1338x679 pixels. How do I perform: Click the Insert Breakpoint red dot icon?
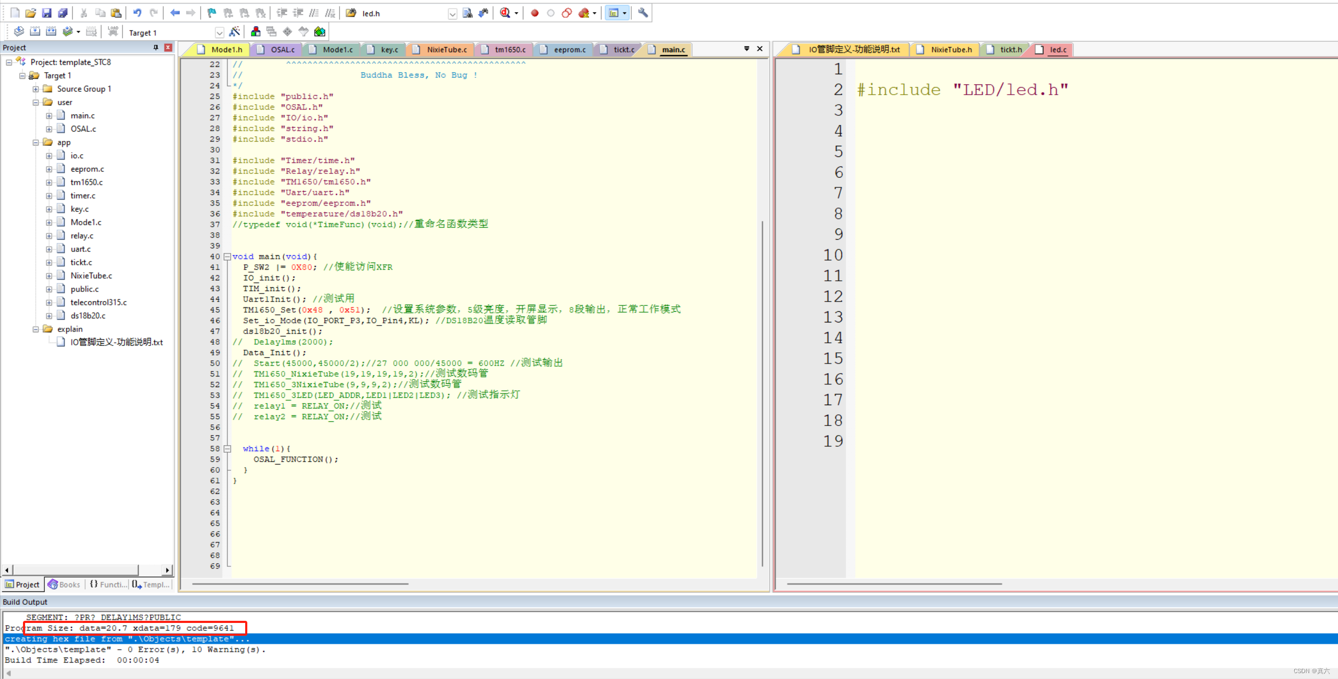tap(534, 13)
